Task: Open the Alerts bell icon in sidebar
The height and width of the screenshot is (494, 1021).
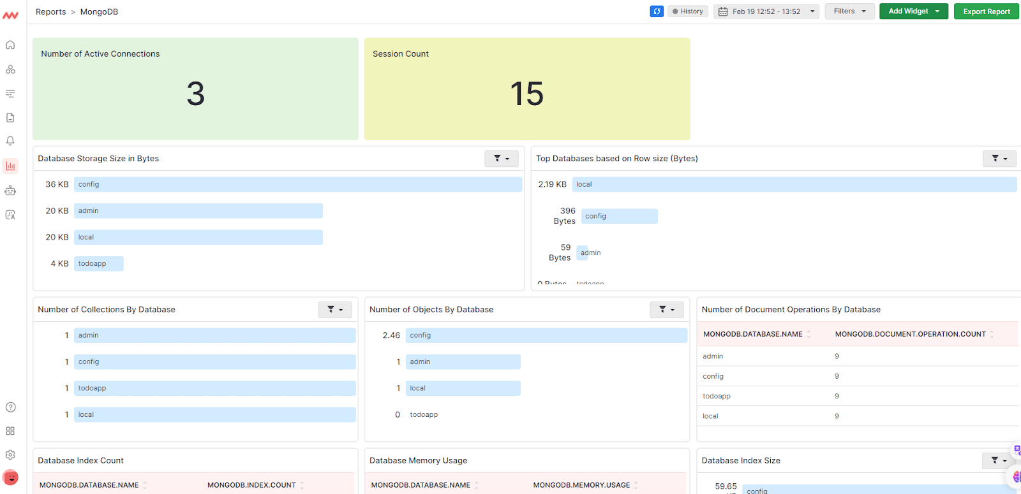Action: 10,141
